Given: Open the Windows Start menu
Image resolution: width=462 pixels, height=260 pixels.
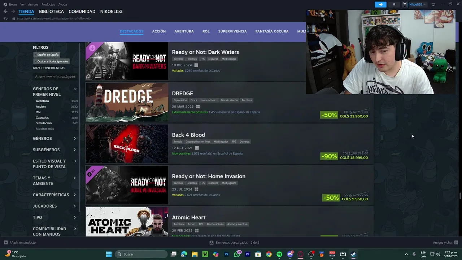Looking at the screenshot, I should tap(109, 254).
